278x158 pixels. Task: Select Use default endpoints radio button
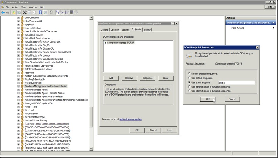tap(189, 78)
